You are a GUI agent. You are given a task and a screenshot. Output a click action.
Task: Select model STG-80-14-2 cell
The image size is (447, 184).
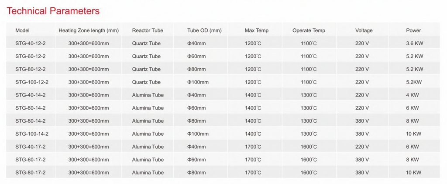tap(31, 120)
